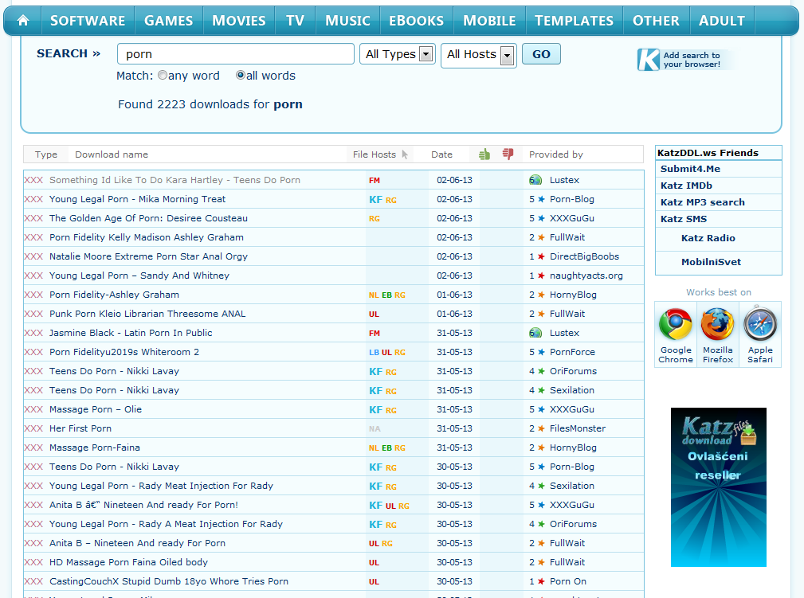The width and height of the screenshot is (804, 598).
Task: Sort by the Provided by column header
Action: pos(556,154)
